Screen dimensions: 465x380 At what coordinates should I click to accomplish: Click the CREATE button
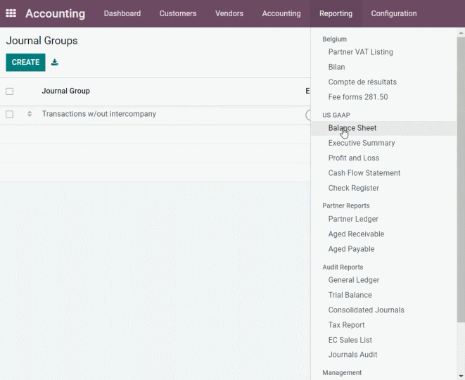point(25,63)
